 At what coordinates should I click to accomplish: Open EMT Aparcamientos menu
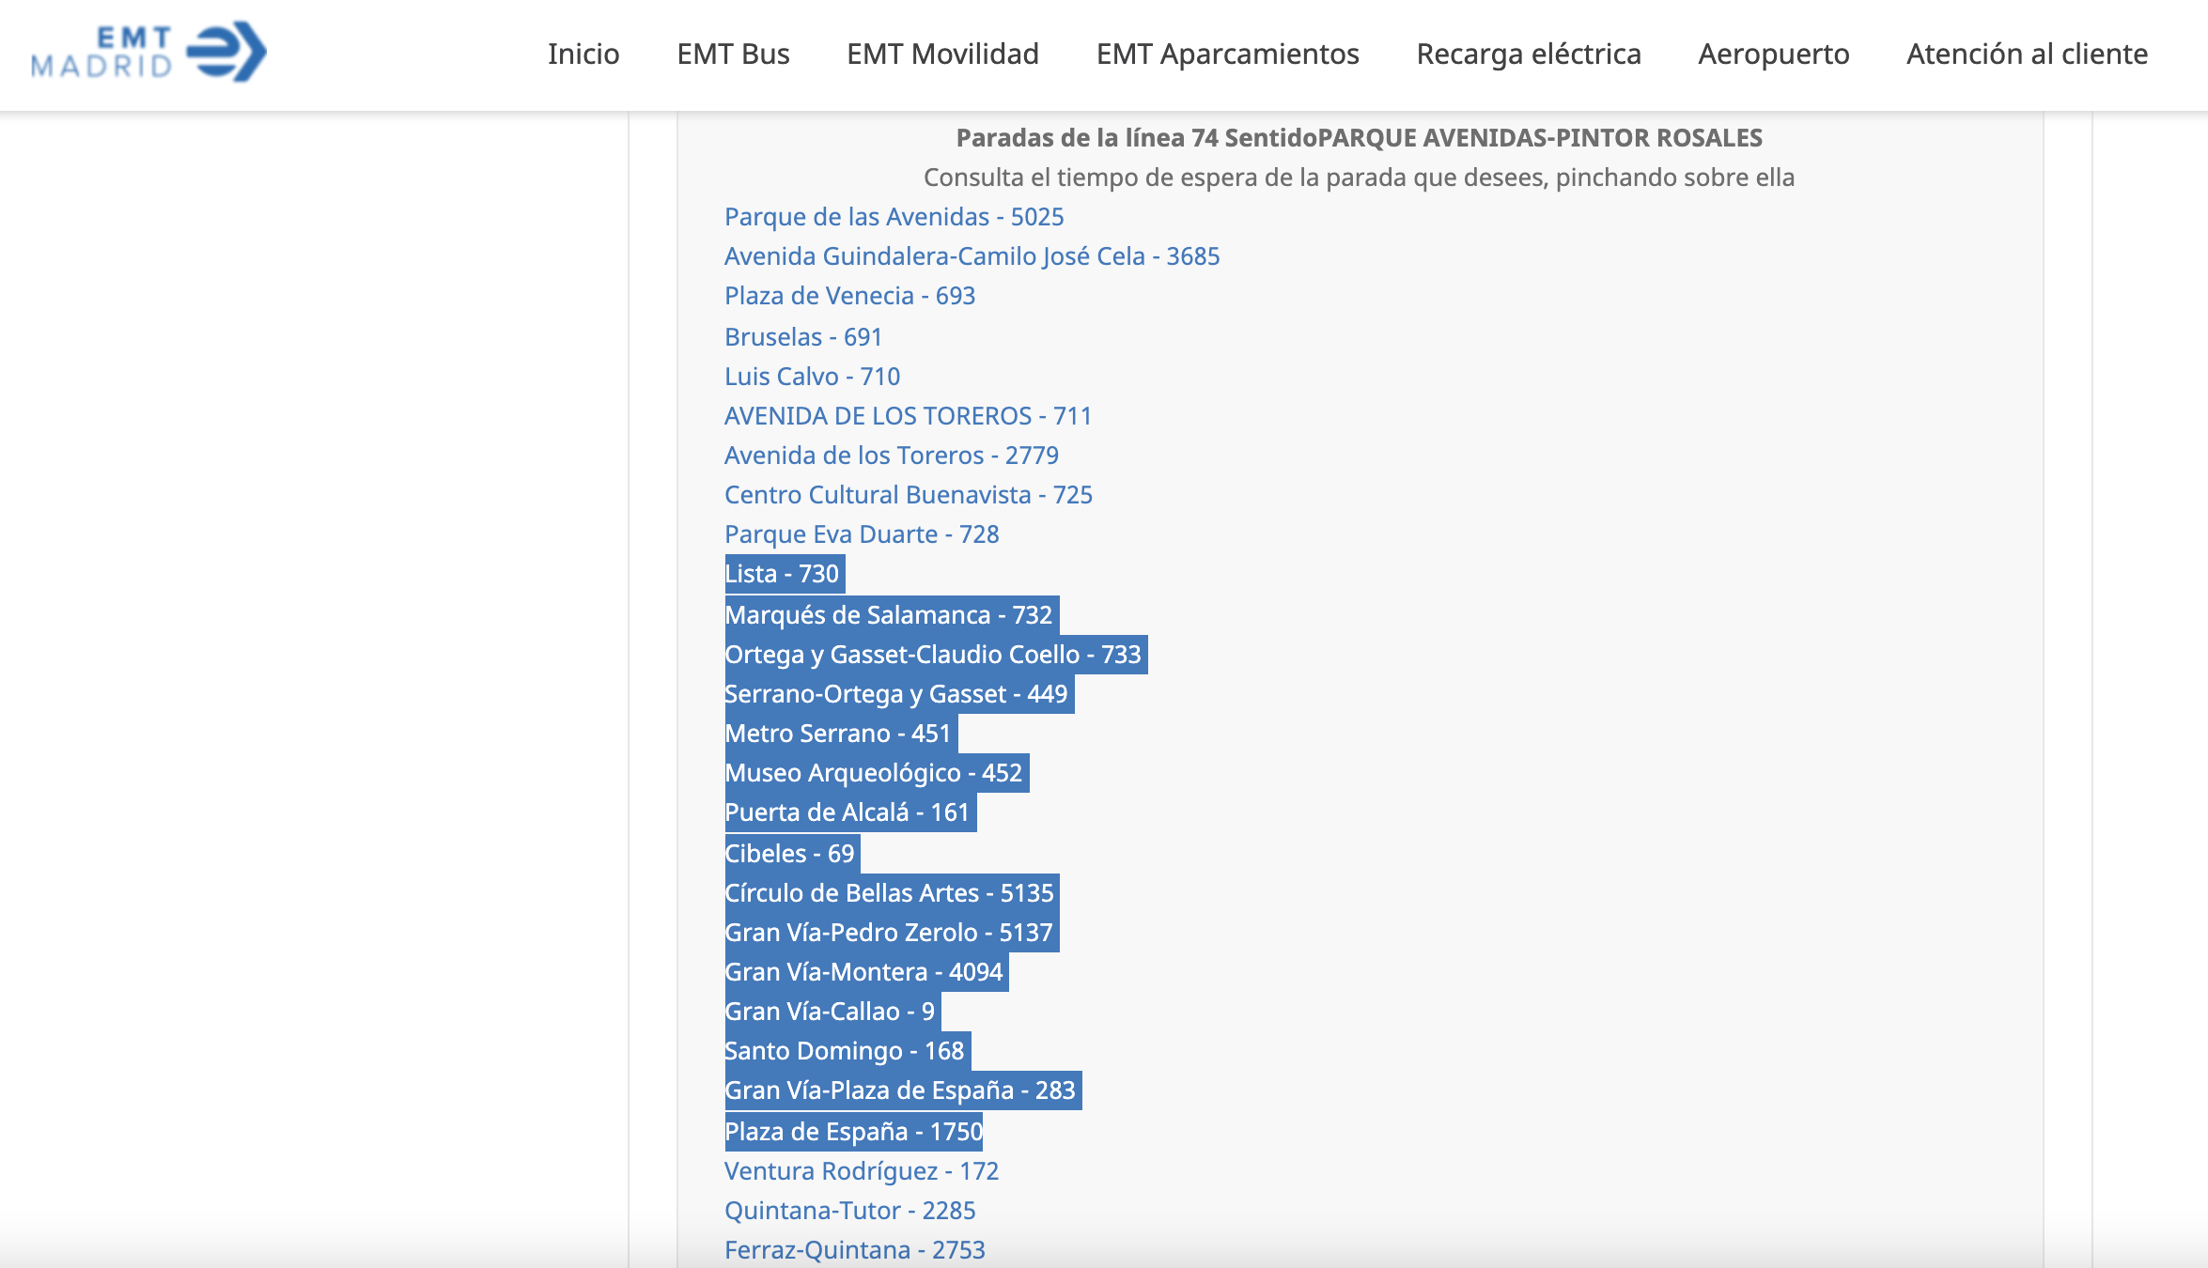(x=1227, y=54)
